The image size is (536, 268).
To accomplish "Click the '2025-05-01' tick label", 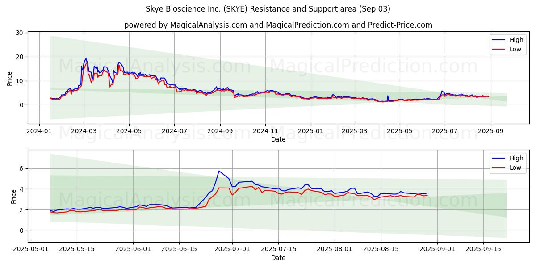I will click(30, 249).
